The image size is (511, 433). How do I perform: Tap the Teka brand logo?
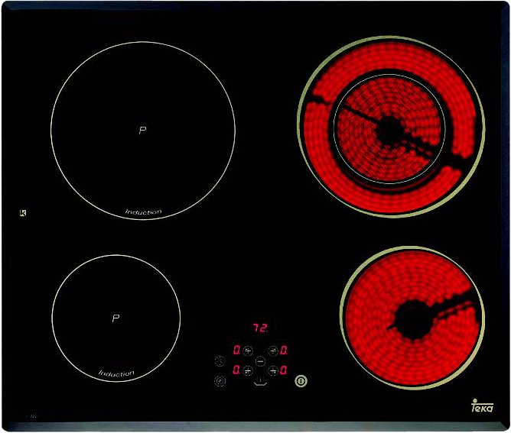point(483,406)
